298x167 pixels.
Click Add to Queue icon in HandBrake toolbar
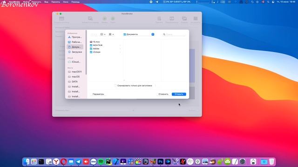click(x=90, y=19)
